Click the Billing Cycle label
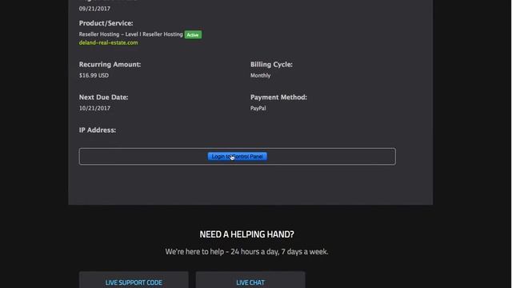512x288 pixels. 271,64
